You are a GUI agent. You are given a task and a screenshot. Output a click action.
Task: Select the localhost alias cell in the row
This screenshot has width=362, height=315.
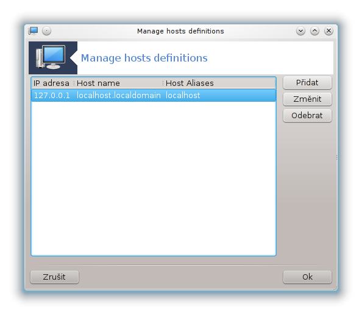183,96
